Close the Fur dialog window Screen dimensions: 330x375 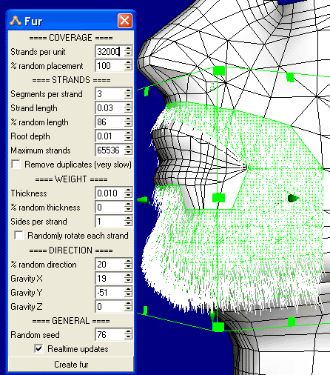[x=125, y=21]
